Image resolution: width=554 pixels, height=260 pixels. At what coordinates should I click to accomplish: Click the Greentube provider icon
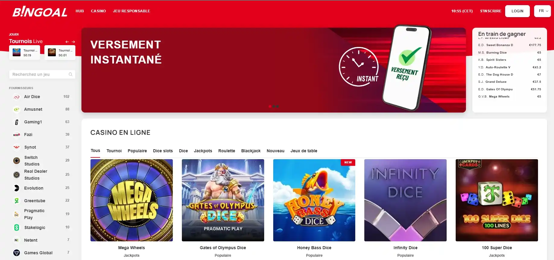17,201
